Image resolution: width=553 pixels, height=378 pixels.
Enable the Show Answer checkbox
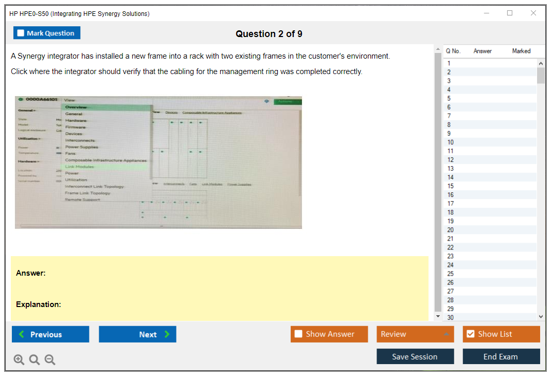pos(299,334)
